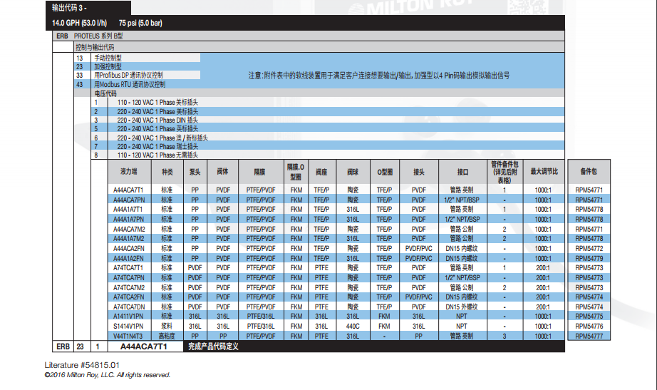Select liquid end code 'A44ACA2FN'
Screen dimensions: 657x390
pos(128,249)
